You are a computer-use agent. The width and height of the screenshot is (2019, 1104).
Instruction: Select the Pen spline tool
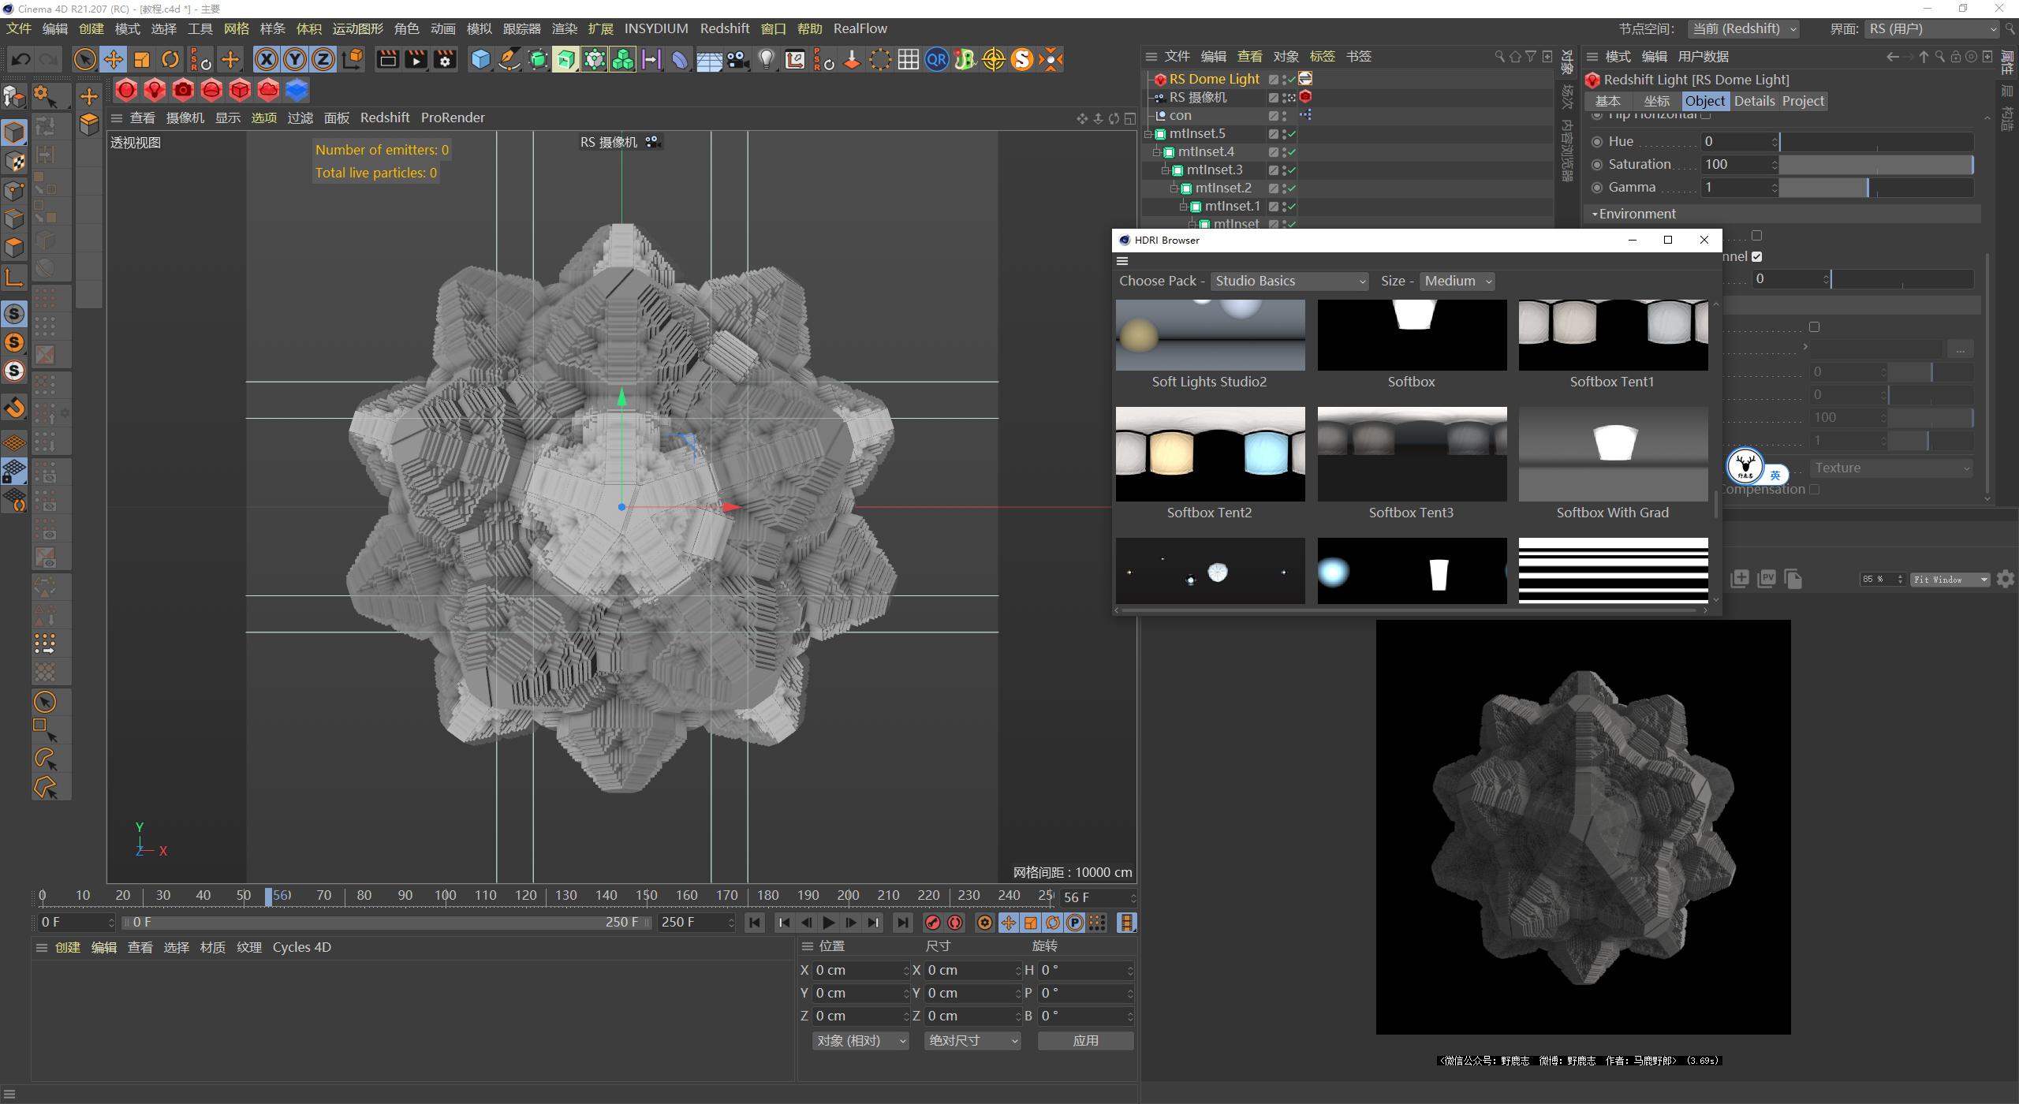point(509,59)
